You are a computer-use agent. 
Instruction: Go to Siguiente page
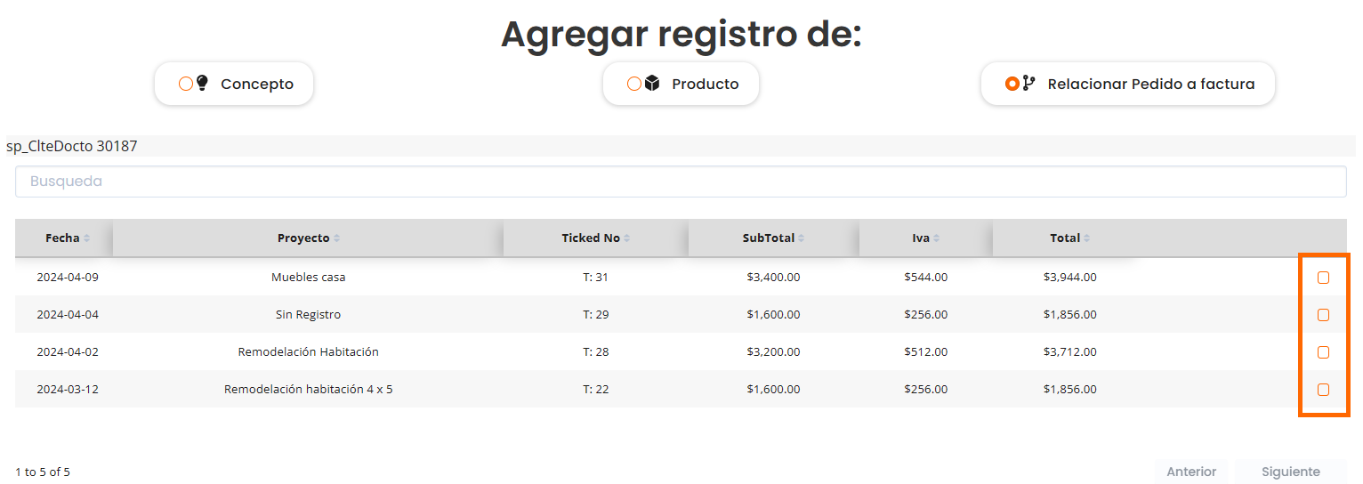point(1290,472)
